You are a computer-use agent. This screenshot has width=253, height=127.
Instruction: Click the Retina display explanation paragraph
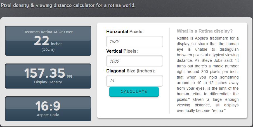click(208, 74)
